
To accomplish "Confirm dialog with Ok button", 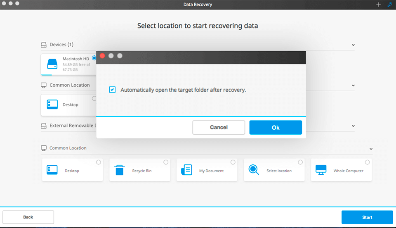I will click(276, 127).
